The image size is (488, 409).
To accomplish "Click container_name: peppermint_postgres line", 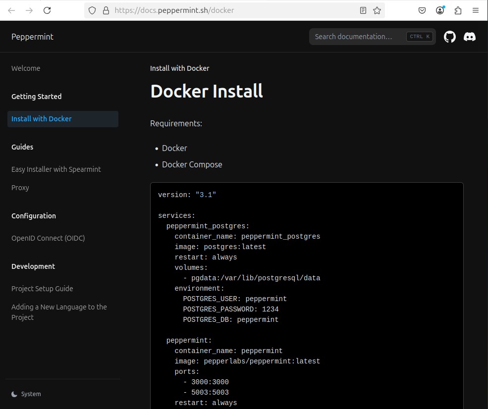I will point(247,237).
